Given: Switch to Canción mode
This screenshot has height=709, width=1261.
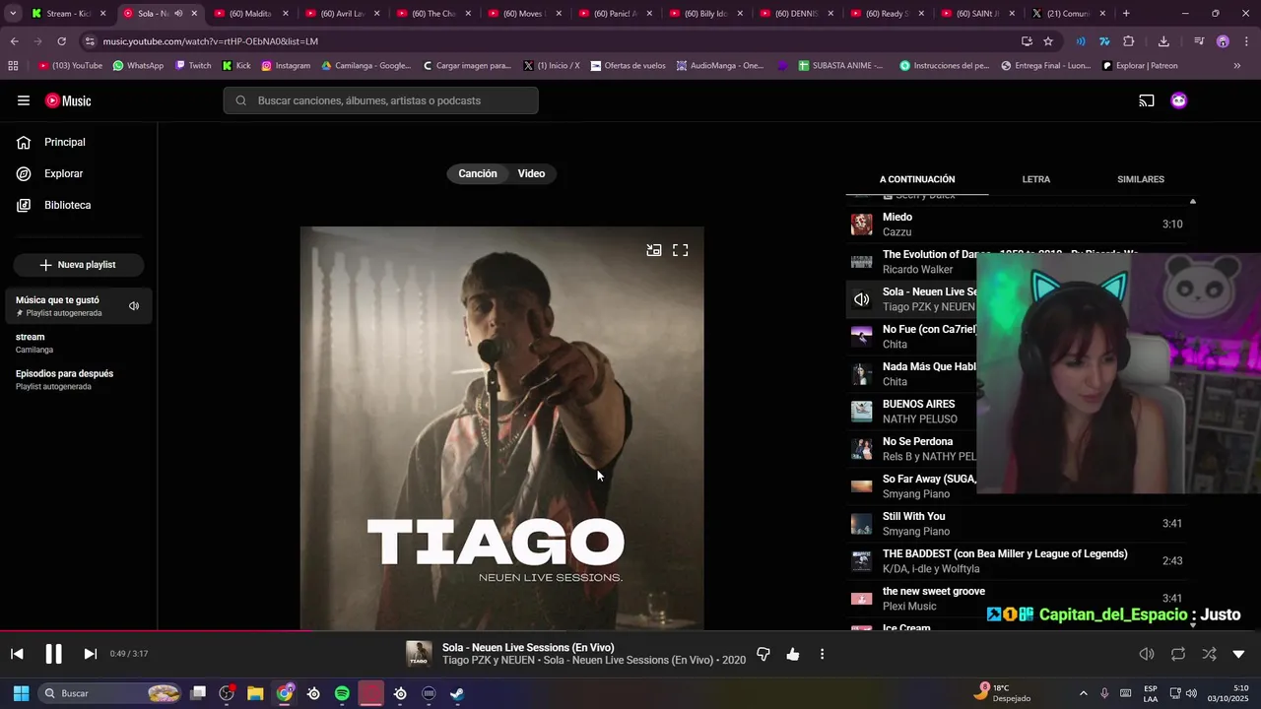Looking at the screenshot, I should coord(478,173).
